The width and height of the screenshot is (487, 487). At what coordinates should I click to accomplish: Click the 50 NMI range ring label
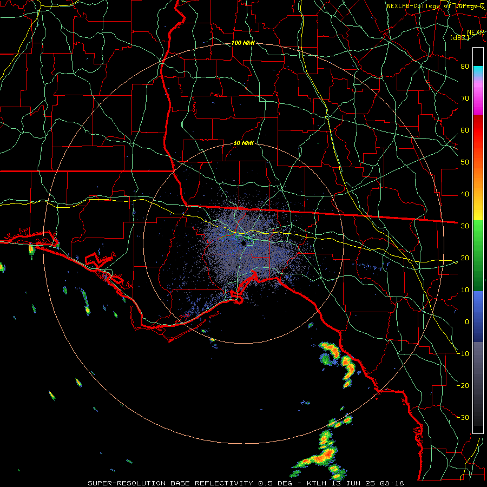tap(243, 143)
